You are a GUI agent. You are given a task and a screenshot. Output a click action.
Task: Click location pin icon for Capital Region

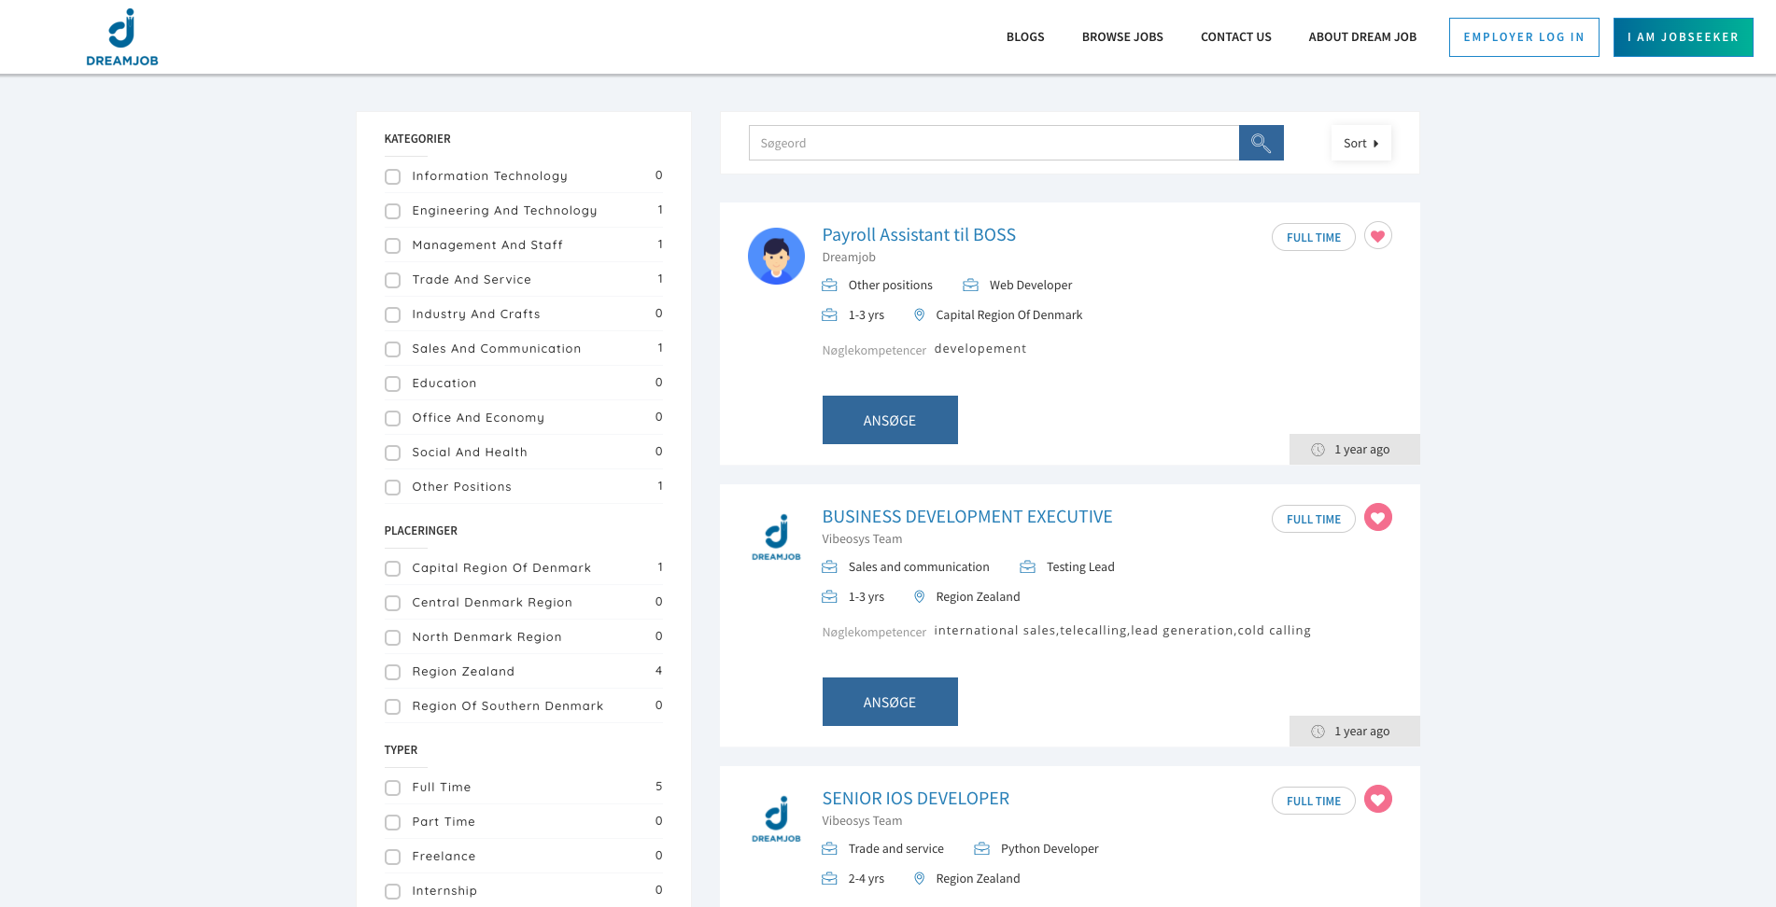point(919,315)
